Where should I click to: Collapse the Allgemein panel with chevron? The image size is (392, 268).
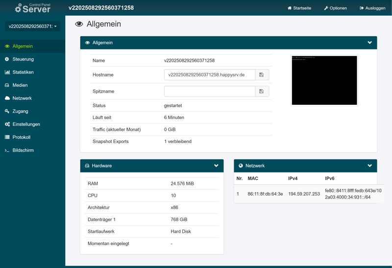coord(369,43)
